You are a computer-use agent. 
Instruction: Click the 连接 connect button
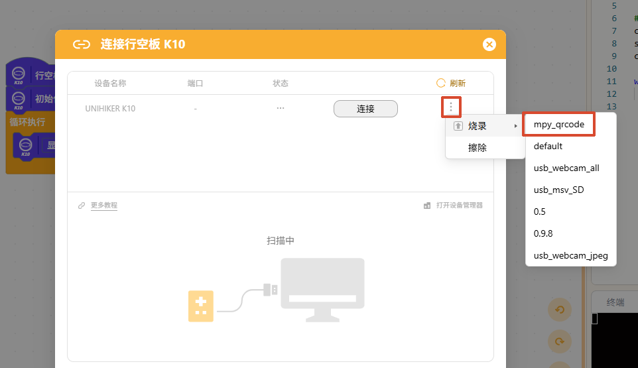(365, 109)
